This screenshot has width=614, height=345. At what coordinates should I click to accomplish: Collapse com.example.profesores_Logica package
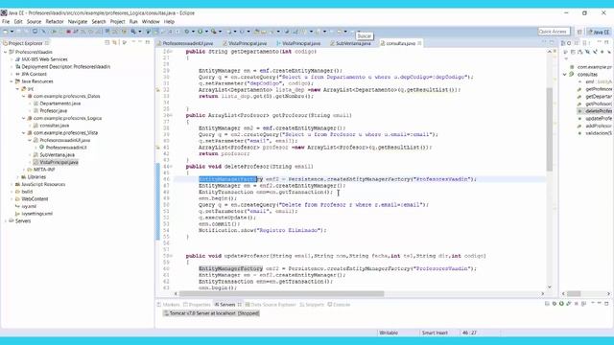[23, 118]
